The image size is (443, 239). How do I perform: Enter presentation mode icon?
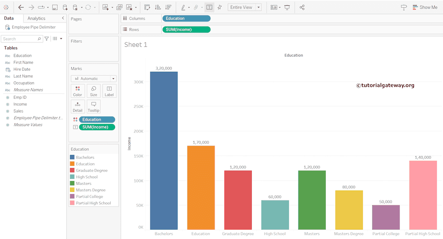point(287,7)
